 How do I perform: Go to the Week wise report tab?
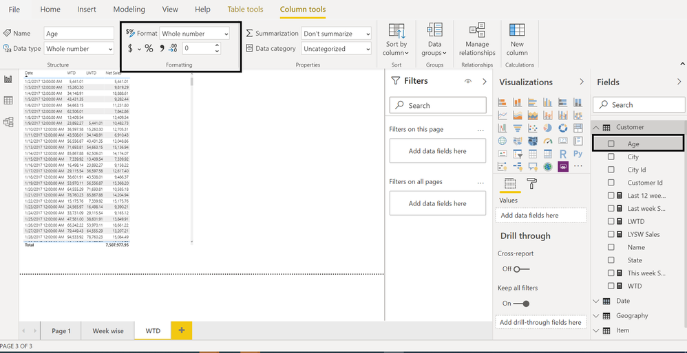pyautogui.click(x=108, y=331)
